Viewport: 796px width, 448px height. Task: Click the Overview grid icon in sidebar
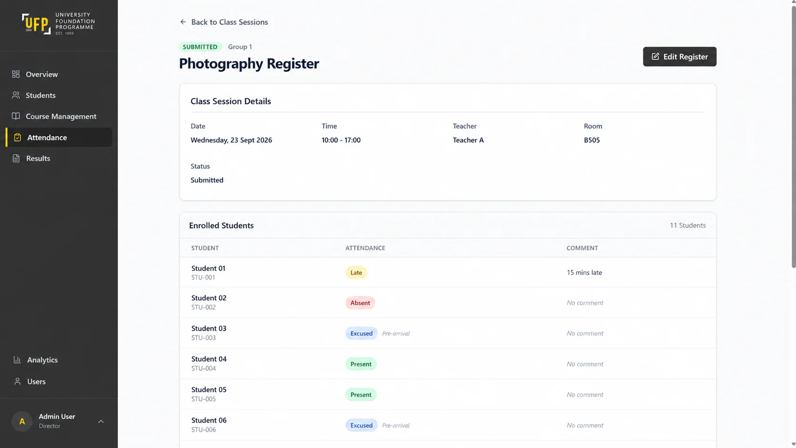click(16, 74)
